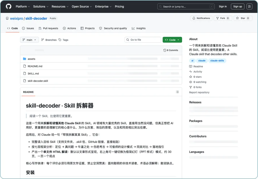The image size is (258, 179).
Task: Click the 安装 section heading
Action: (x=30, y=172)
